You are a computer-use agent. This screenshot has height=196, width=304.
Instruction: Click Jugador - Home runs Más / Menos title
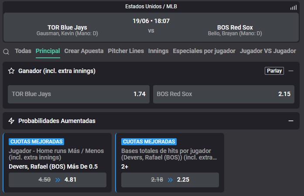pos(56,154)
